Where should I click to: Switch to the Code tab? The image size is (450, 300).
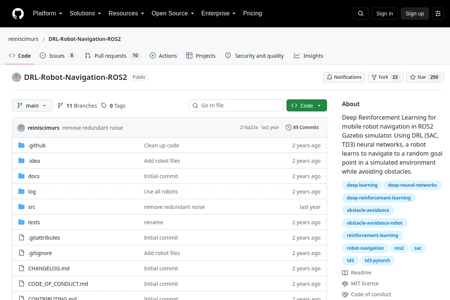click(20, 56)
